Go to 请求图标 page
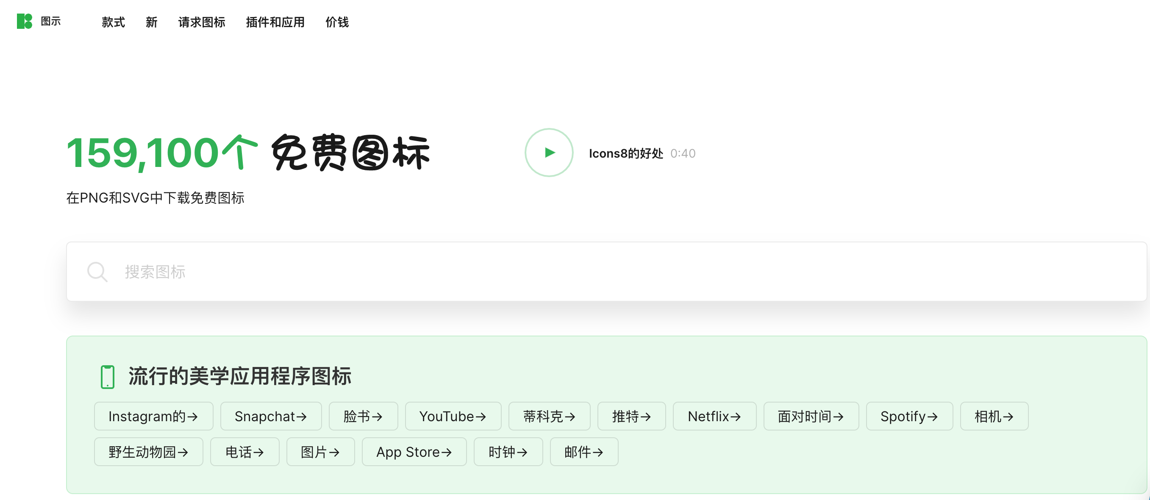Image resolution: width=1150 pixels, height=500 pixels. [x=201, y=22]
